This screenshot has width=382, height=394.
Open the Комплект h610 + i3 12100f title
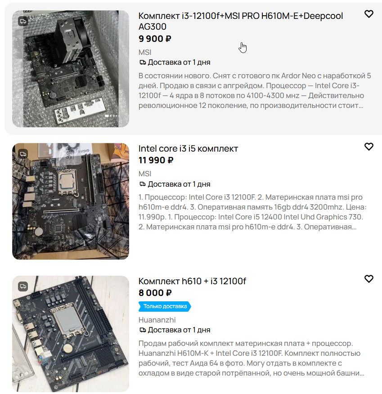pos(192,281)
